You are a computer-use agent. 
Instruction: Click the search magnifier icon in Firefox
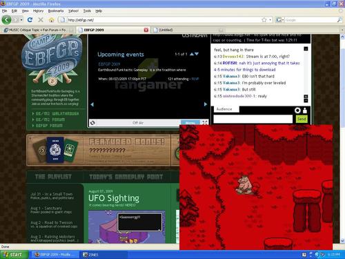pos(339,20)
